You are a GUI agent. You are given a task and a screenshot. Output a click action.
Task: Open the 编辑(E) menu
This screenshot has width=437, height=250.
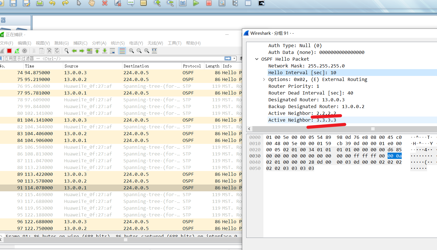(25, 43)
